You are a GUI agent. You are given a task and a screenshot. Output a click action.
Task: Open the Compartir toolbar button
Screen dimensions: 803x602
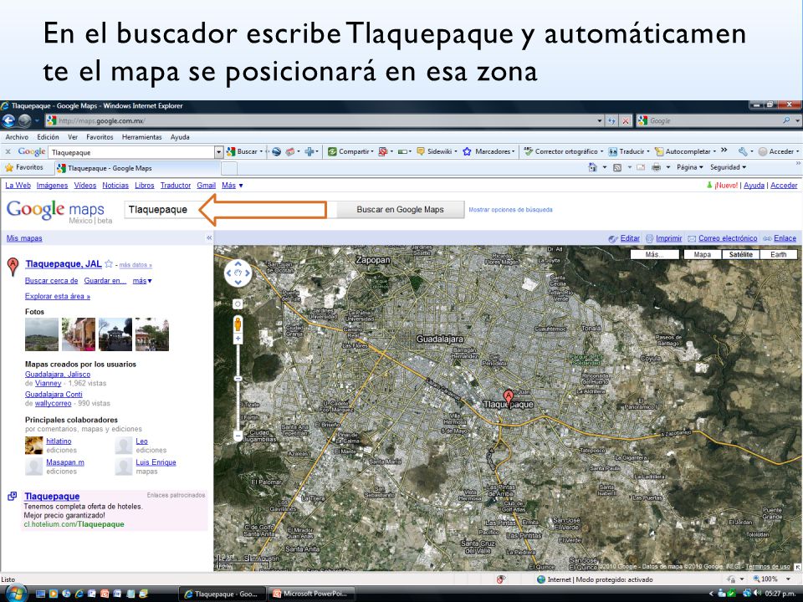350,151
